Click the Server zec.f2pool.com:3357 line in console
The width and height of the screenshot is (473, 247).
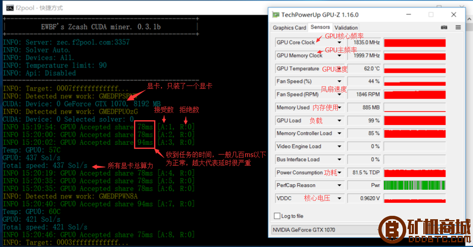pyautogui.click(x=66, y=42)
